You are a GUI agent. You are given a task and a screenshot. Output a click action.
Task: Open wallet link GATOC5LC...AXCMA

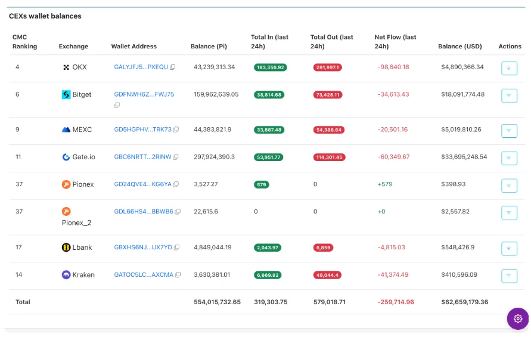144,275
